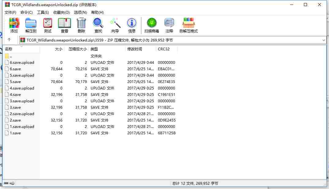Viewport: 329px width, 189px height.
Task: Select the 4.save.upload file row
Action: (90, 88)
